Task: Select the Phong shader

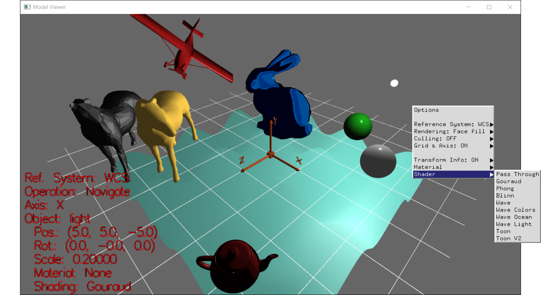Action: coord(517,188)
